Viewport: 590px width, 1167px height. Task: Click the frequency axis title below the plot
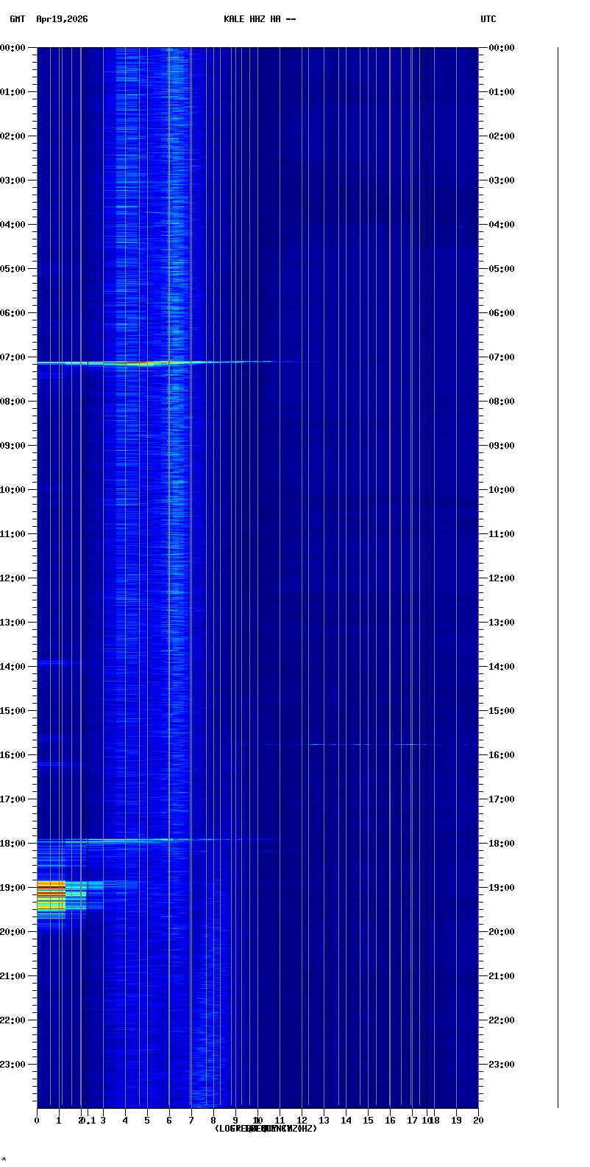(266, 1129)
